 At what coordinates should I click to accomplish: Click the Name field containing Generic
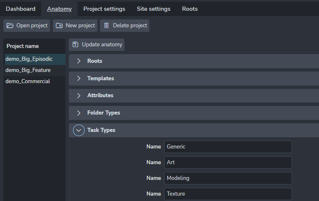(x=228, y=147)
